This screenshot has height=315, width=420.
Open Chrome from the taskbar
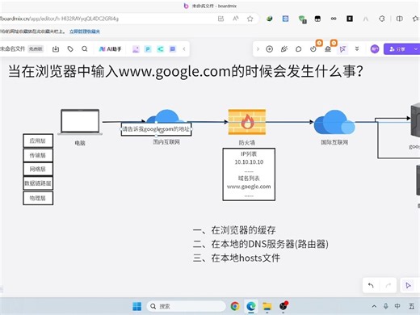click(235, 306)
